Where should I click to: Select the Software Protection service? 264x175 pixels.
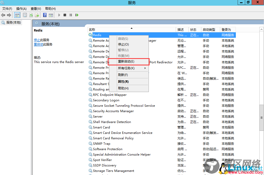click(x=162, y=149)
